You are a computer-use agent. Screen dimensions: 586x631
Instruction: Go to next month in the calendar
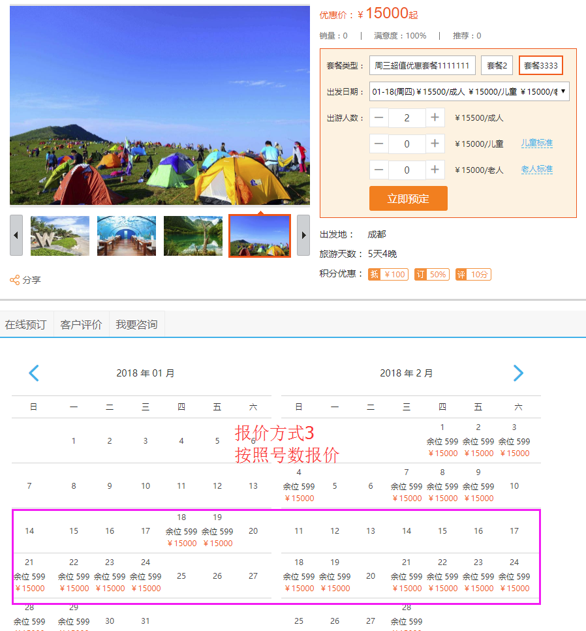pyautogui.click(x=518, y=373)
